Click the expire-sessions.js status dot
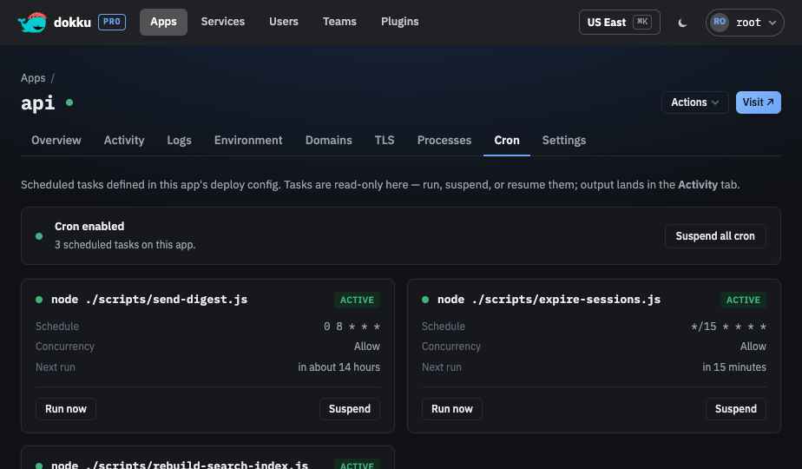This screenshot has width=802, height=469. pos(425,300)
